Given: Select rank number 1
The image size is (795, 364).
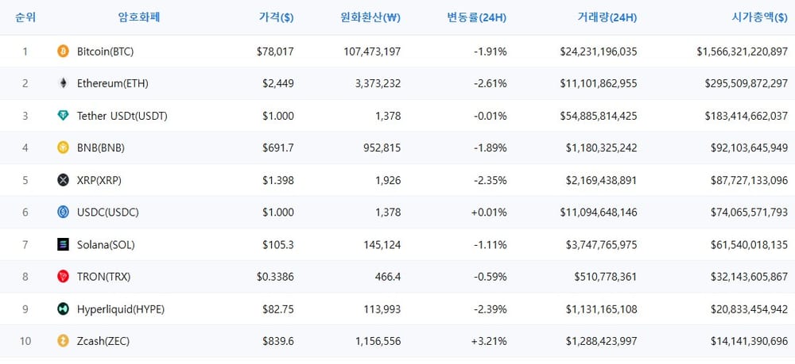Looking at the screenshot, I should [25, 52].
